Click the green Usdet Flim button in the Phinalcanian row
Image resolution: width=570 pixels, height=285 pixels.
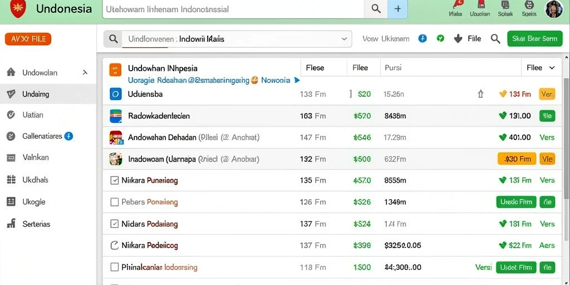coord(516,267)
